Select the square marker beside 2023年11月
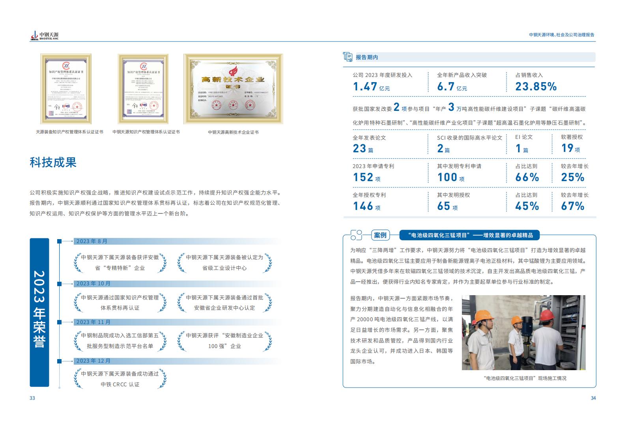The height and width of the screenshot is (425, 626). (59, 322)
